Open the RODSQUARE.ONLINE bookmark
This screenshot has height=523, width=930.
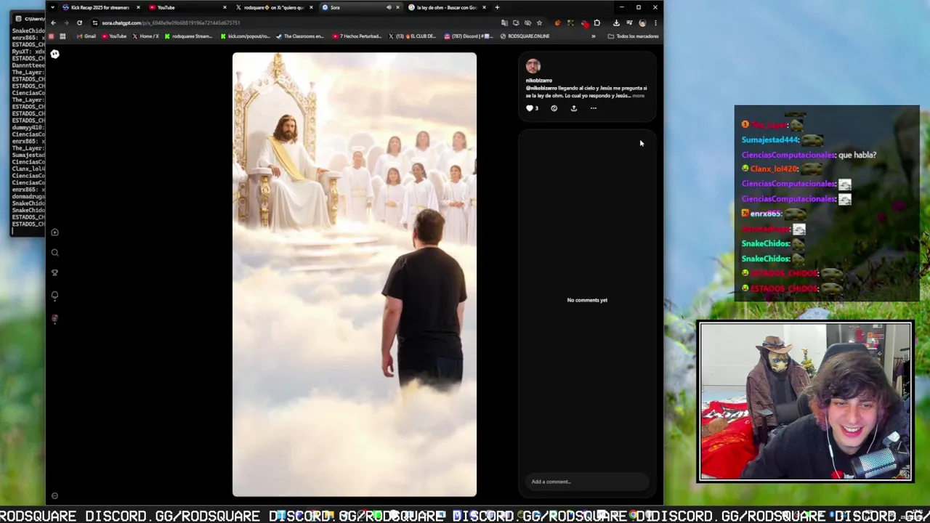525,36
